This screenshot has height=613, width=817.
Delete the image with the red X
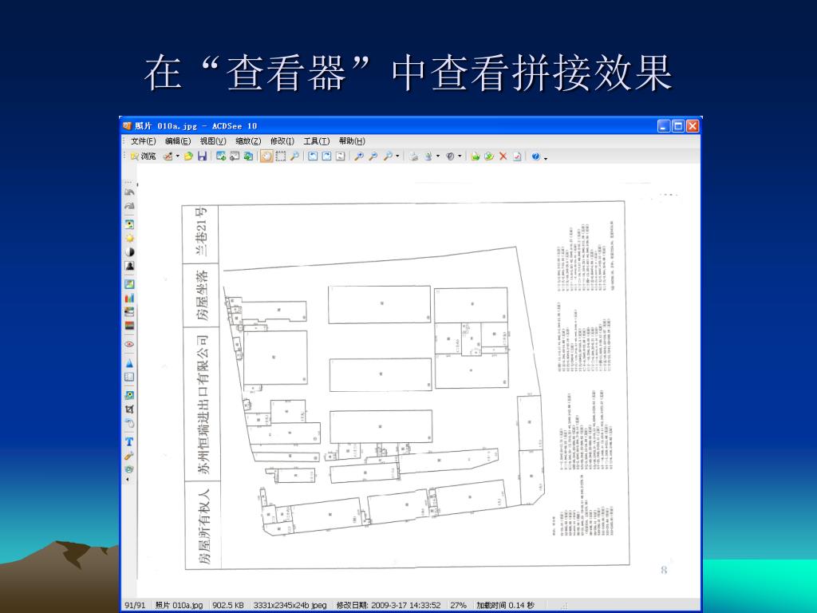coord(503,156)
